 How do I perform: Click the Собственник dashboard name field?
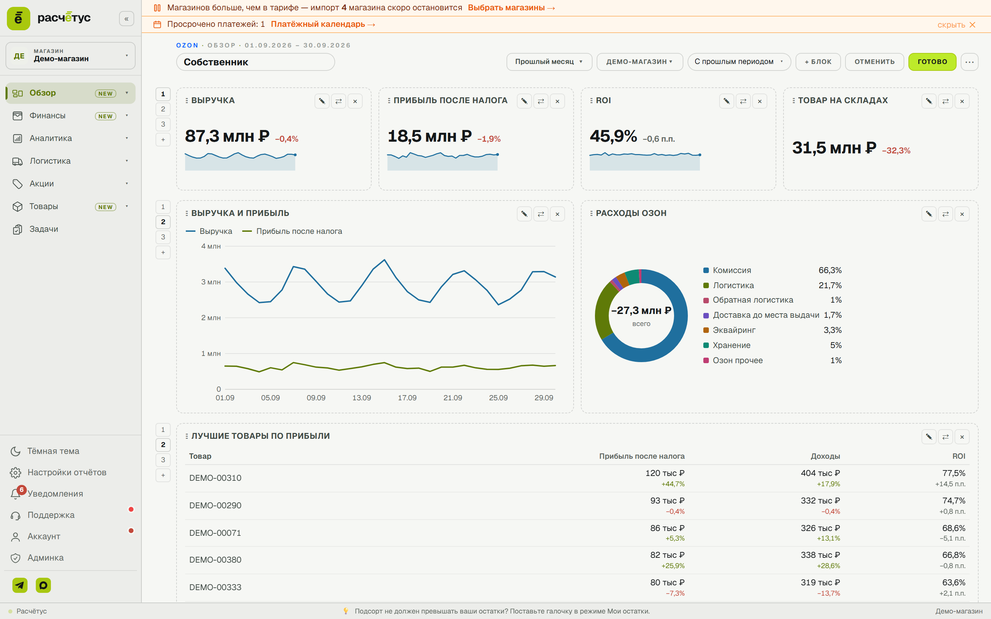(x=256, y=62)
